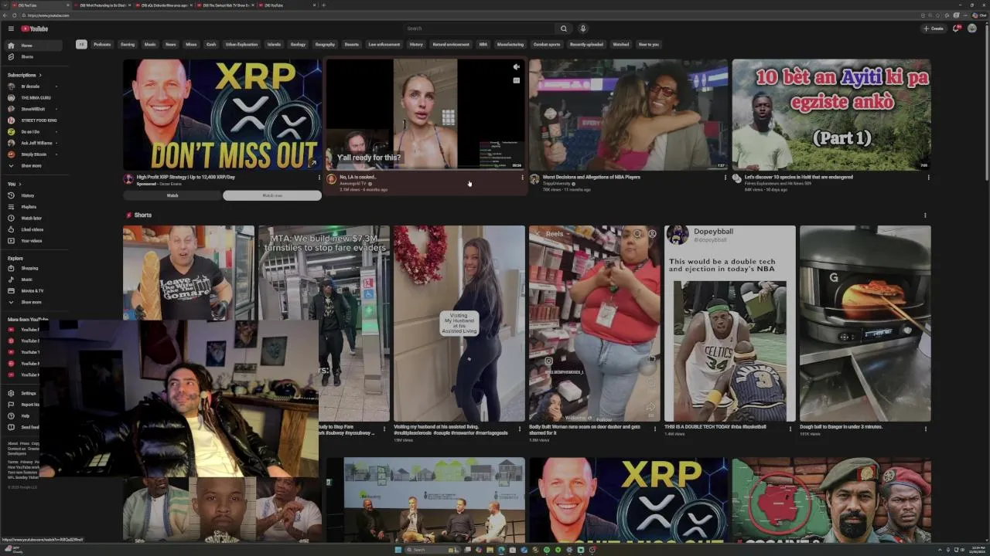This screenshot has width=990, height=556.
Task: Open STREET FOOD KING subscription
Action: pyautogui.click(x=32, y=120)
